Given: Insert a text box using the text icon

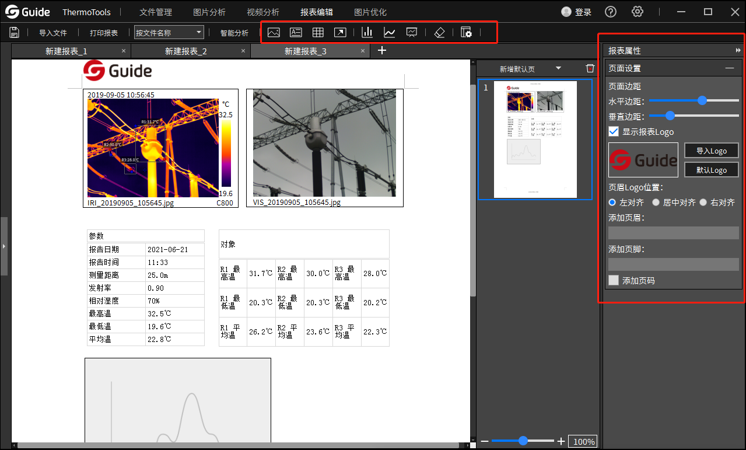Looking at the screenshot, I should pos(296,33).
